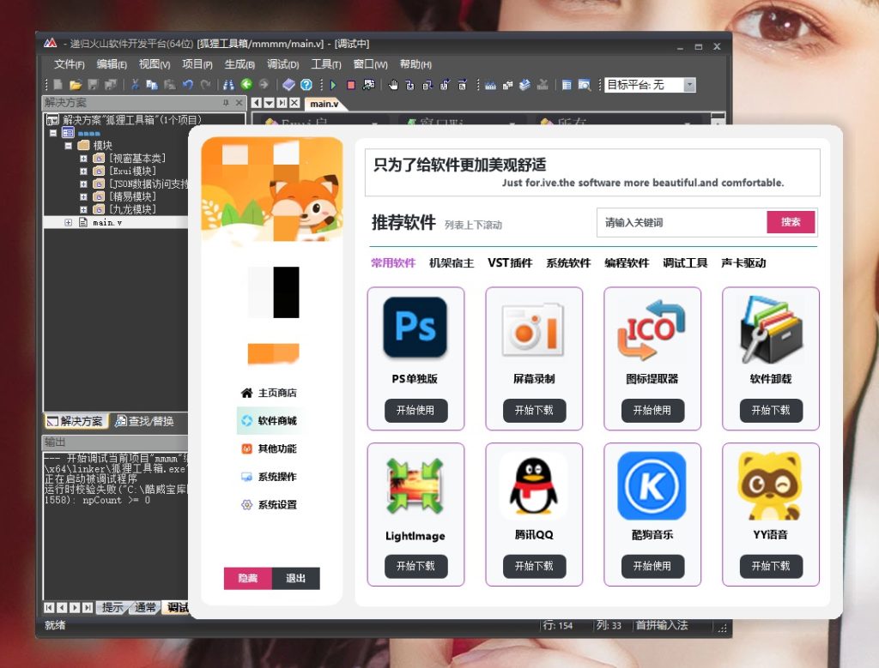Click the green back navigation arrow
The image size is (879, 668).
[246, 85]
